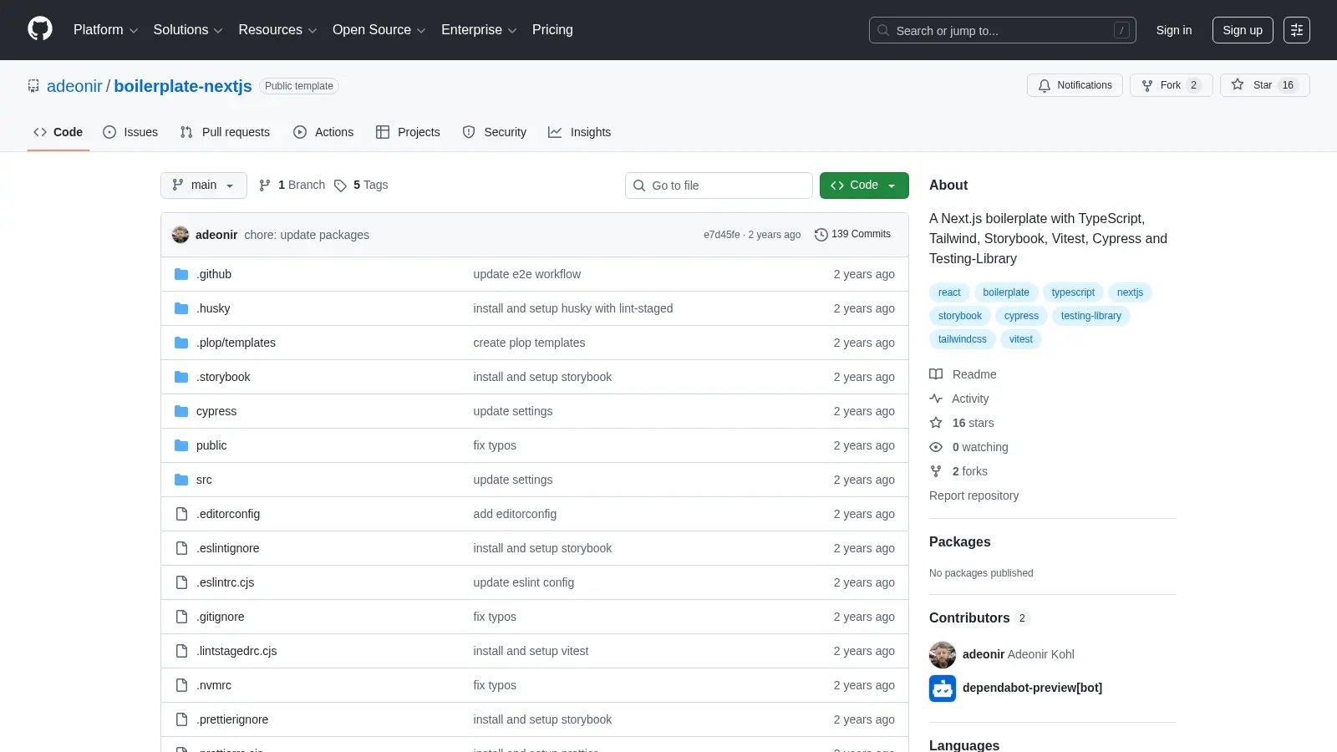Click the tag icon next to 5 Tags

click(340, 185)
